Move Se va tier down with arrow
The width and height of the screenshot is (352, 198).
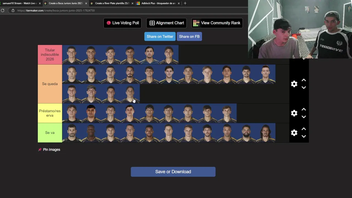(304, 136)
